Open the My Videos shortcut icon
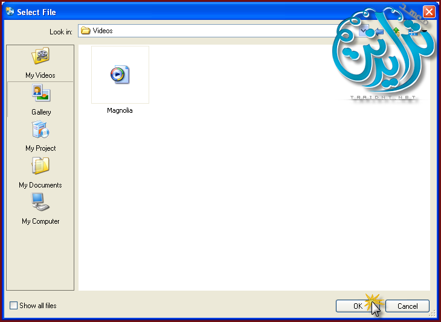Screen dimensions: 441x322 40,55
